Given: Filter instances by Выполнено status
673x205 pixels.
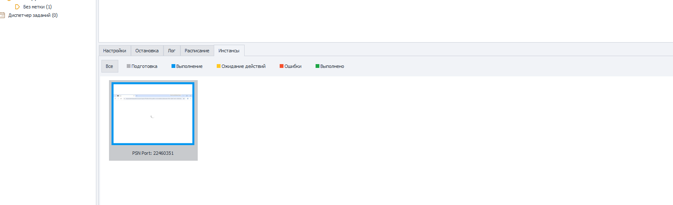Looking at the screenshot, I should click(330, 66).
